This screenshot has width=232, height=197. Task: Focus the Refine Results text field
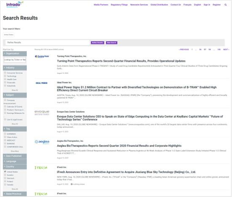(47, 43)
